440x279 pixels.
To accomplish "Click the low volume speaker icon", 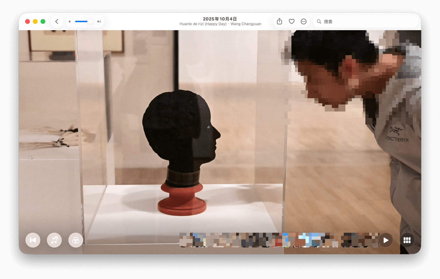I will click(x=70, y=21).
